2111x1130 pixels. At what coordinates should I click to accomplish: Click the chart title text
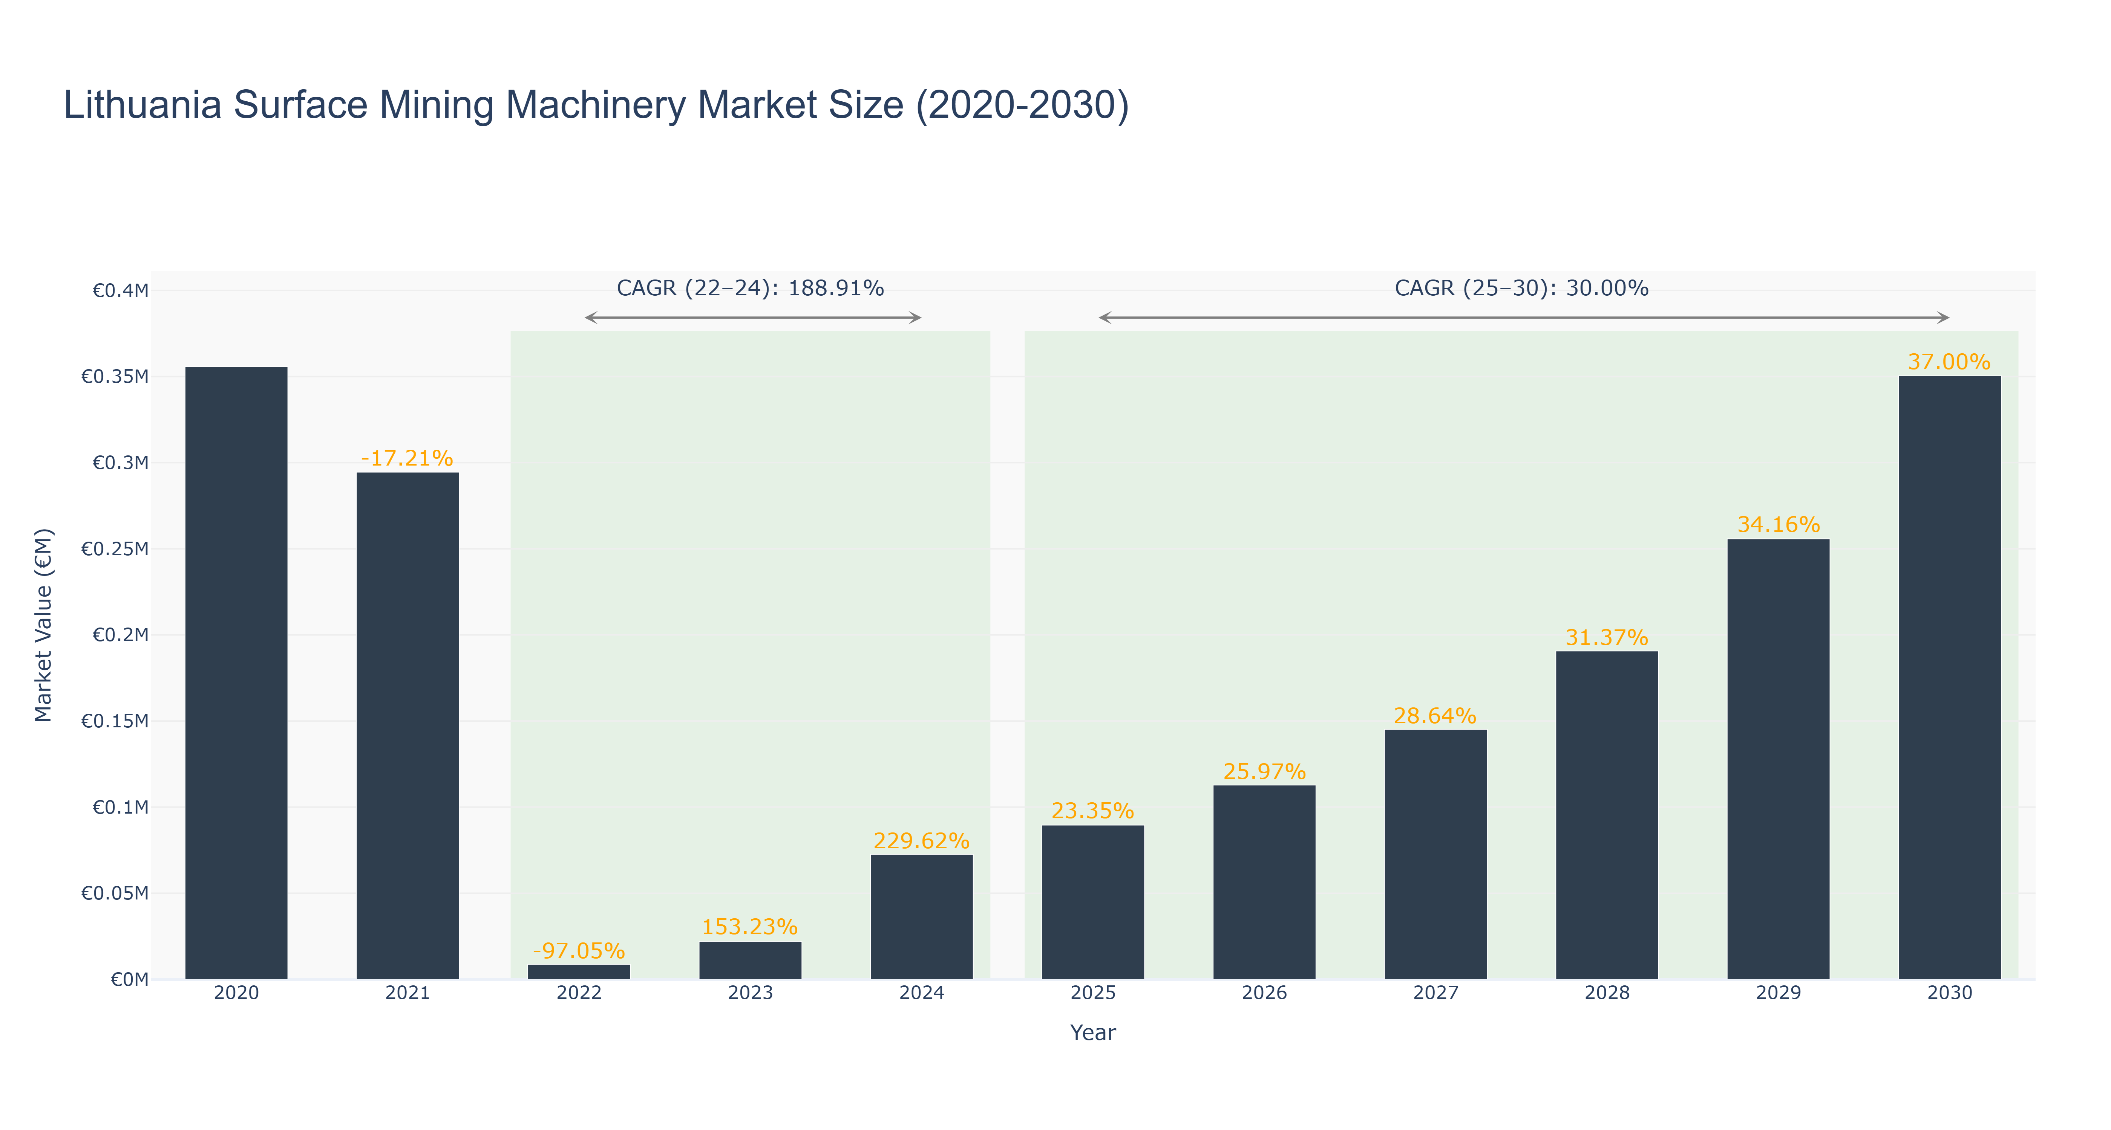coord(597,105)
